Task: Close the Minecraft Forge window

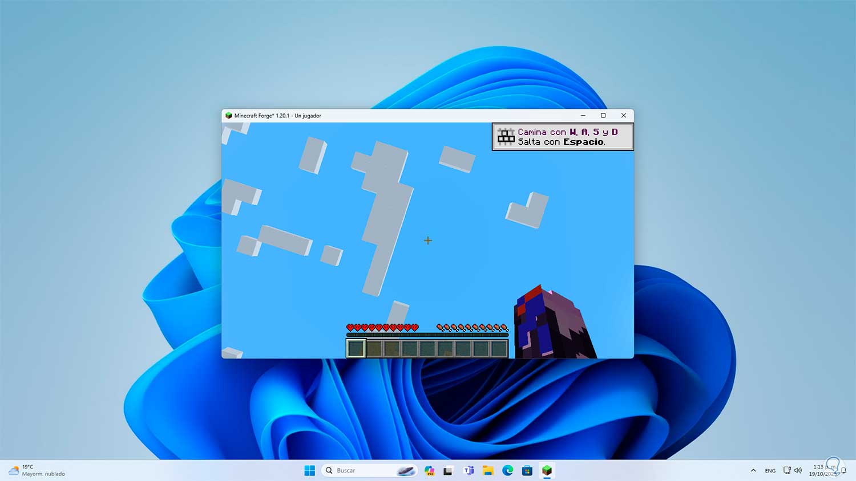Action: (x=624, y=116)
